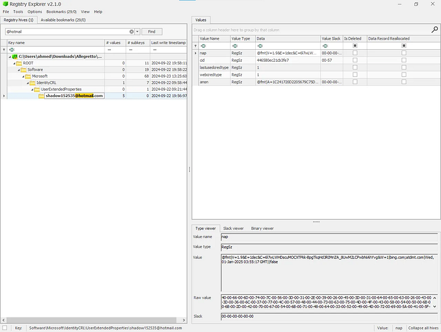Click Raw value scroll down arrow

click(x=435, y=306)
